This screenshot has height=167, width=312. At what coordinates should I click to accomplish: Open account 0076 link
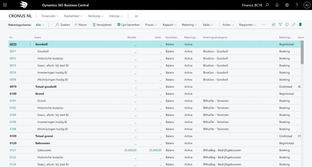click(13, 72)
